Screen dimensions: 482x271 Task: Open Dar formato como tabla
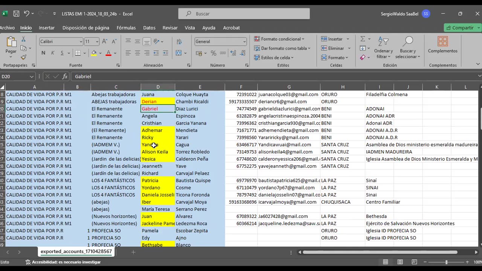tap(282, 48)
